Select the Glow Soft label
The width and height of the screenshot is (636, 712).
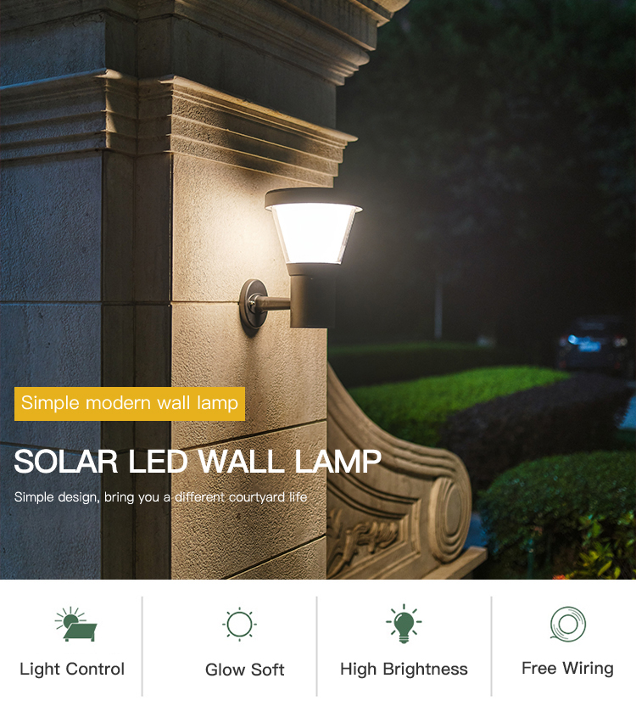click(244, 670)
